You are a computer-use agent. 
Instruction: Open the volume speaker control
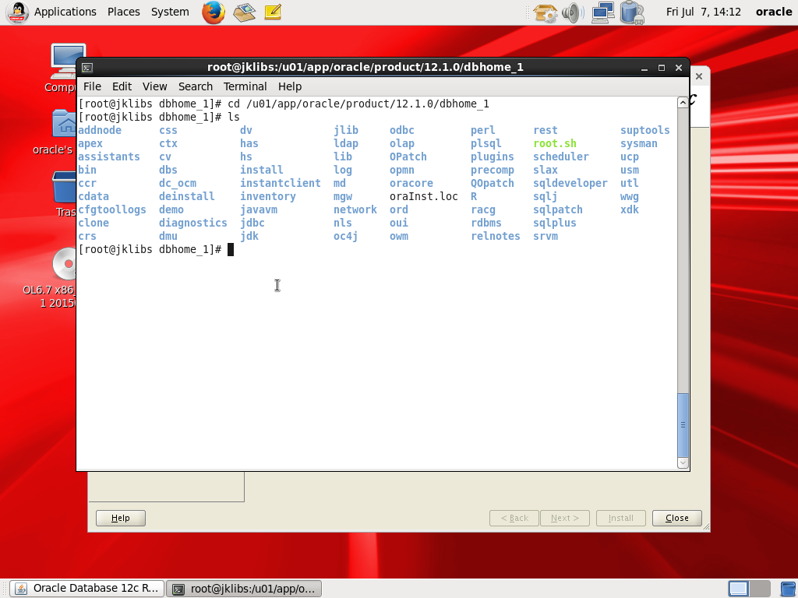pyautogui.click(x=573, y=12)
